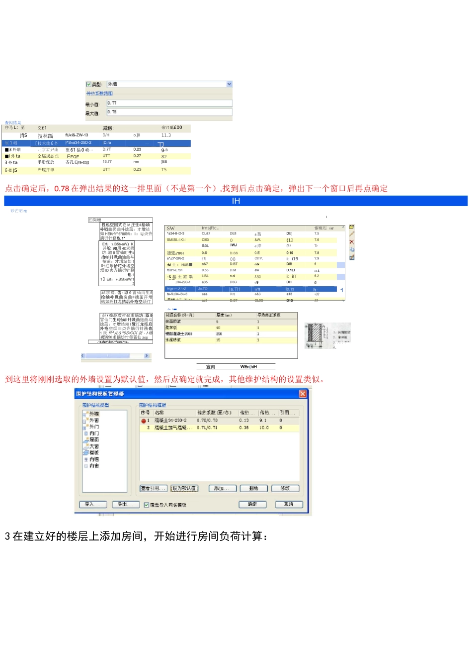Image resolution: width=472 pixels, height=656 pixels.
Task: Select the highlighted blue row in wall material list
Action: tap(251, 289)
